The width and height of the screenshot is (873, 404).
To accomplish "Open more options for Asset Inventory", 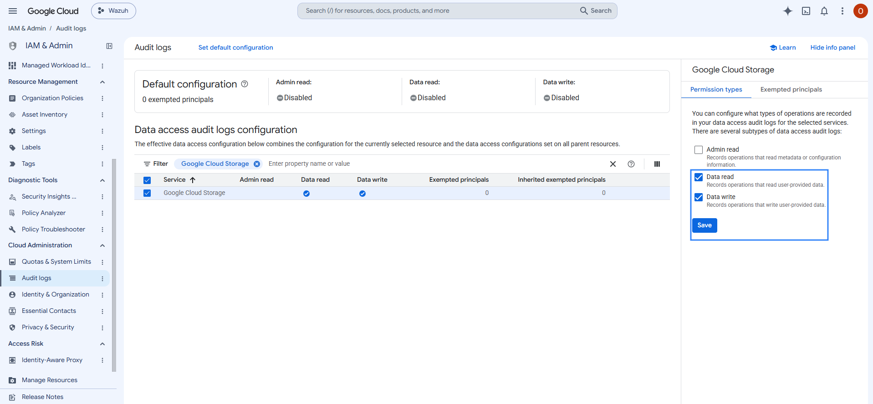I will click(102, 115).
